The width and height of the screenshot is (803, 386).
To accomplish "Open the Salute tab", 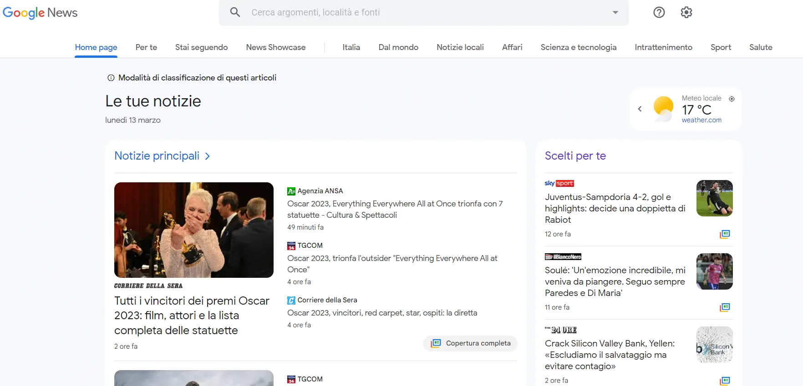I will [761, 47].
